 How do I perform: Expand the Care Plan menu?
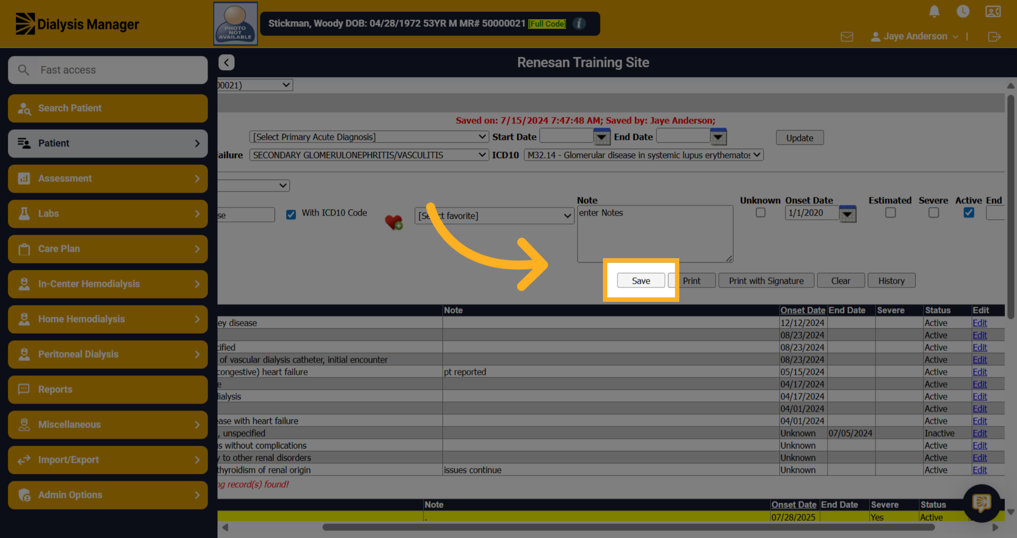tap(108, 249)
